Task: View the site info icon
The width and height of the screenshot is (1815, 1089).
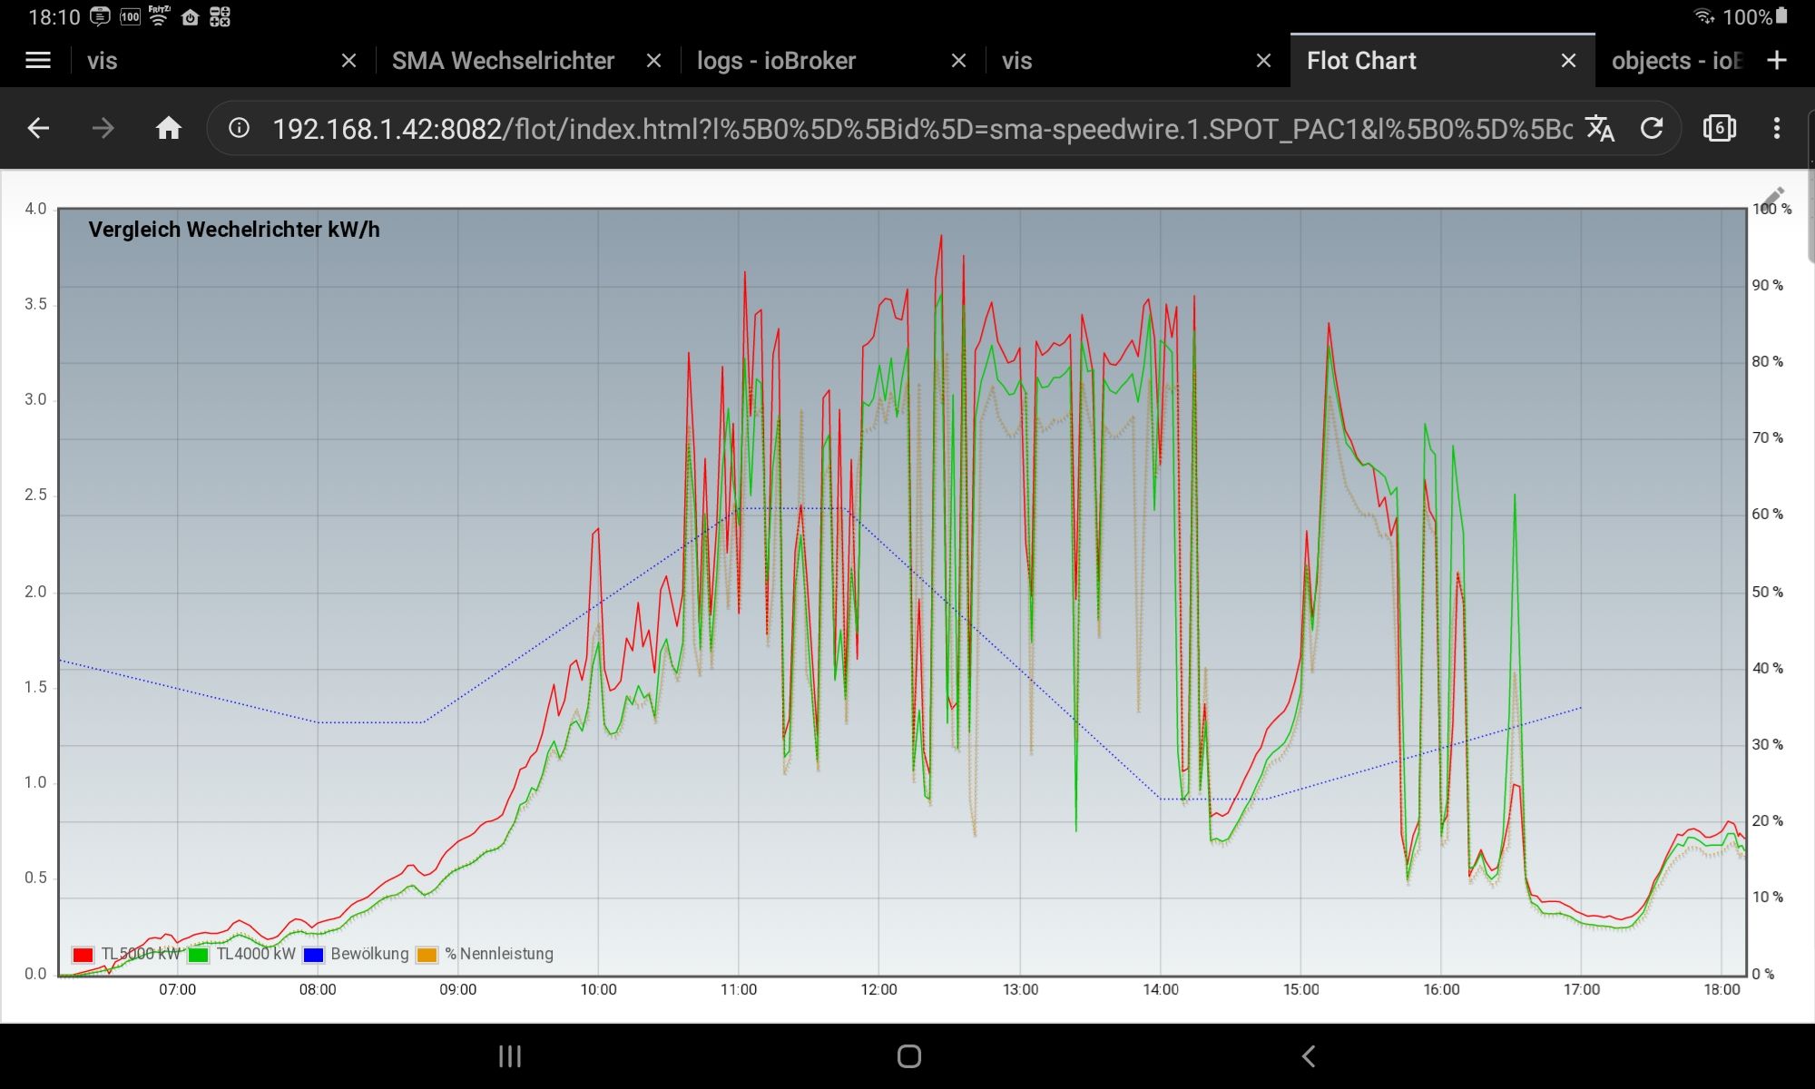Action: tap(239, 129)
